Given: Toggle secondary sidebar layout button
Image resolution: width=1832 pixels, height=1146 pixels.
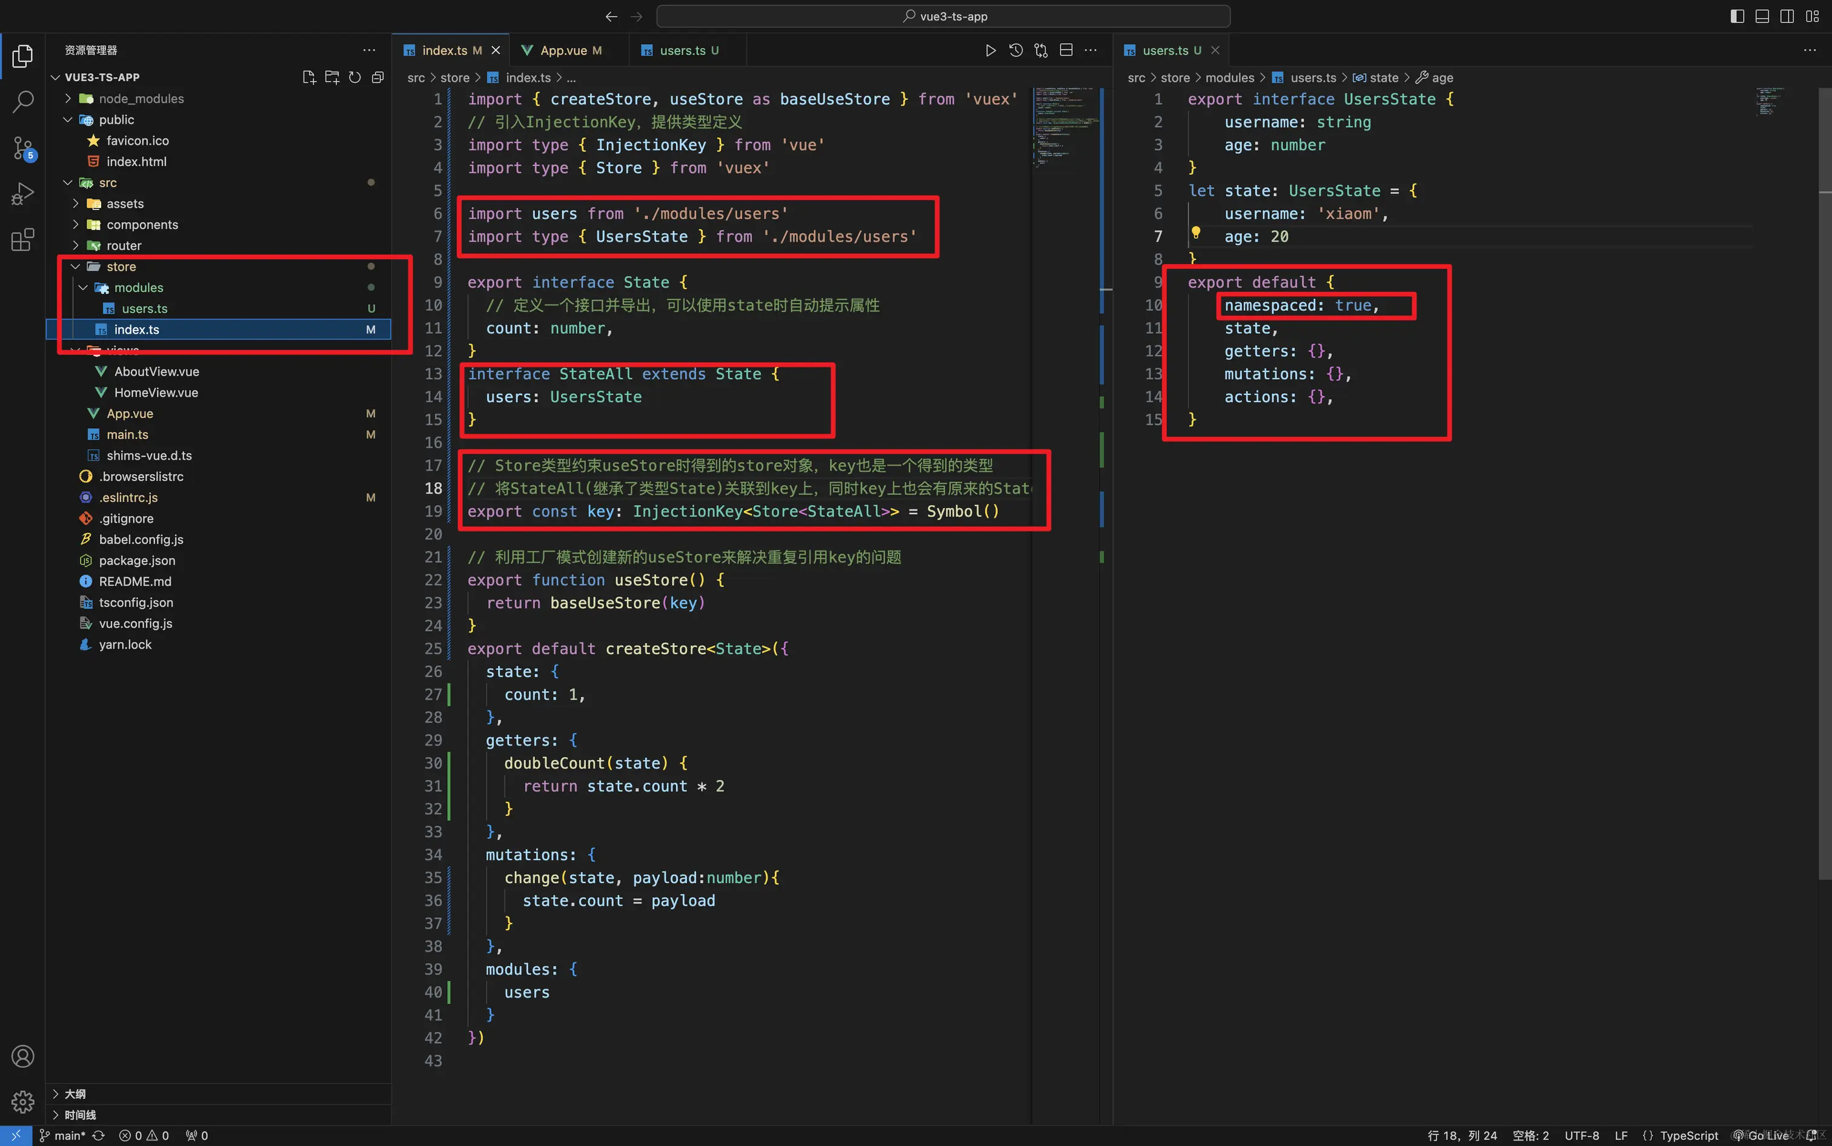Looking at the screenshot, I should 1787,16.
